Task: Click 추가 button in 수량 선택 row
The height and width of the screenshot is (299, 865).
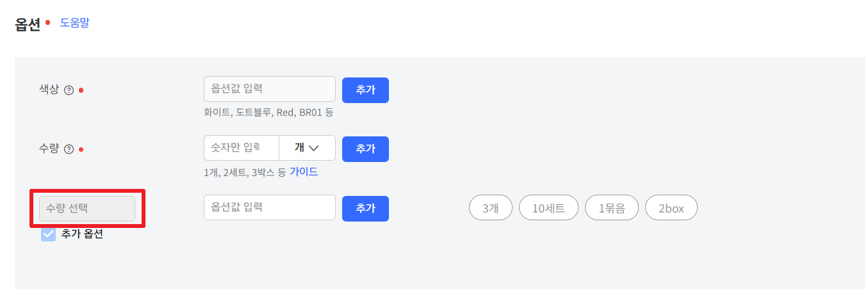Action: tap(365, 208)
